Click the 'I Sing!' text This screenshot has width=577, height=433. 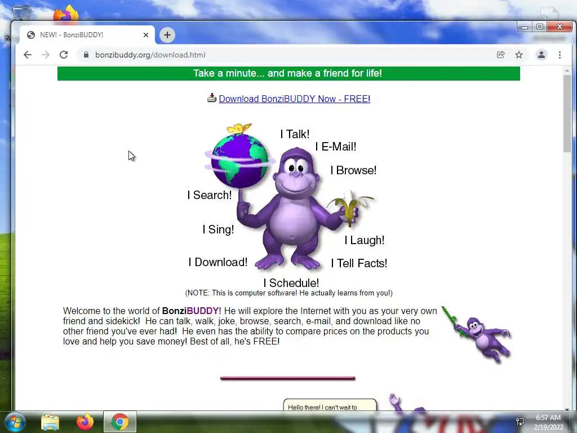pyautogui.click(x=218, y=229)
